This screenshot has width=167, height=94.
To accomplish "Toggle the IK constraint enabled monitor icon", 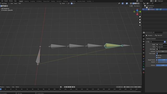I will coord(165,42).
